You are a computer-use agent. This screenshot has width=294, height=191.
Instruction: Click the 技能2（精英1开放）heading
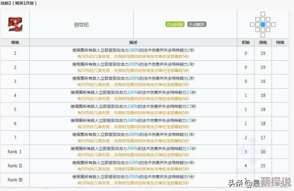click(x=18, y=3)
